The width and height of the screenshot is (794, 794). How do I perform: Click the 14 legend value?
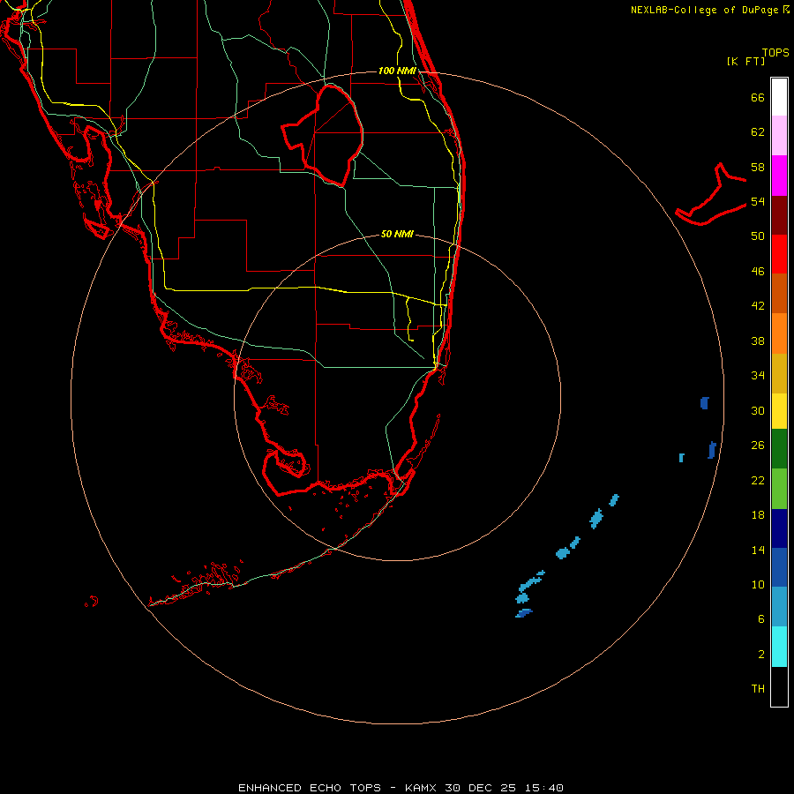click(x=758, y=550)
